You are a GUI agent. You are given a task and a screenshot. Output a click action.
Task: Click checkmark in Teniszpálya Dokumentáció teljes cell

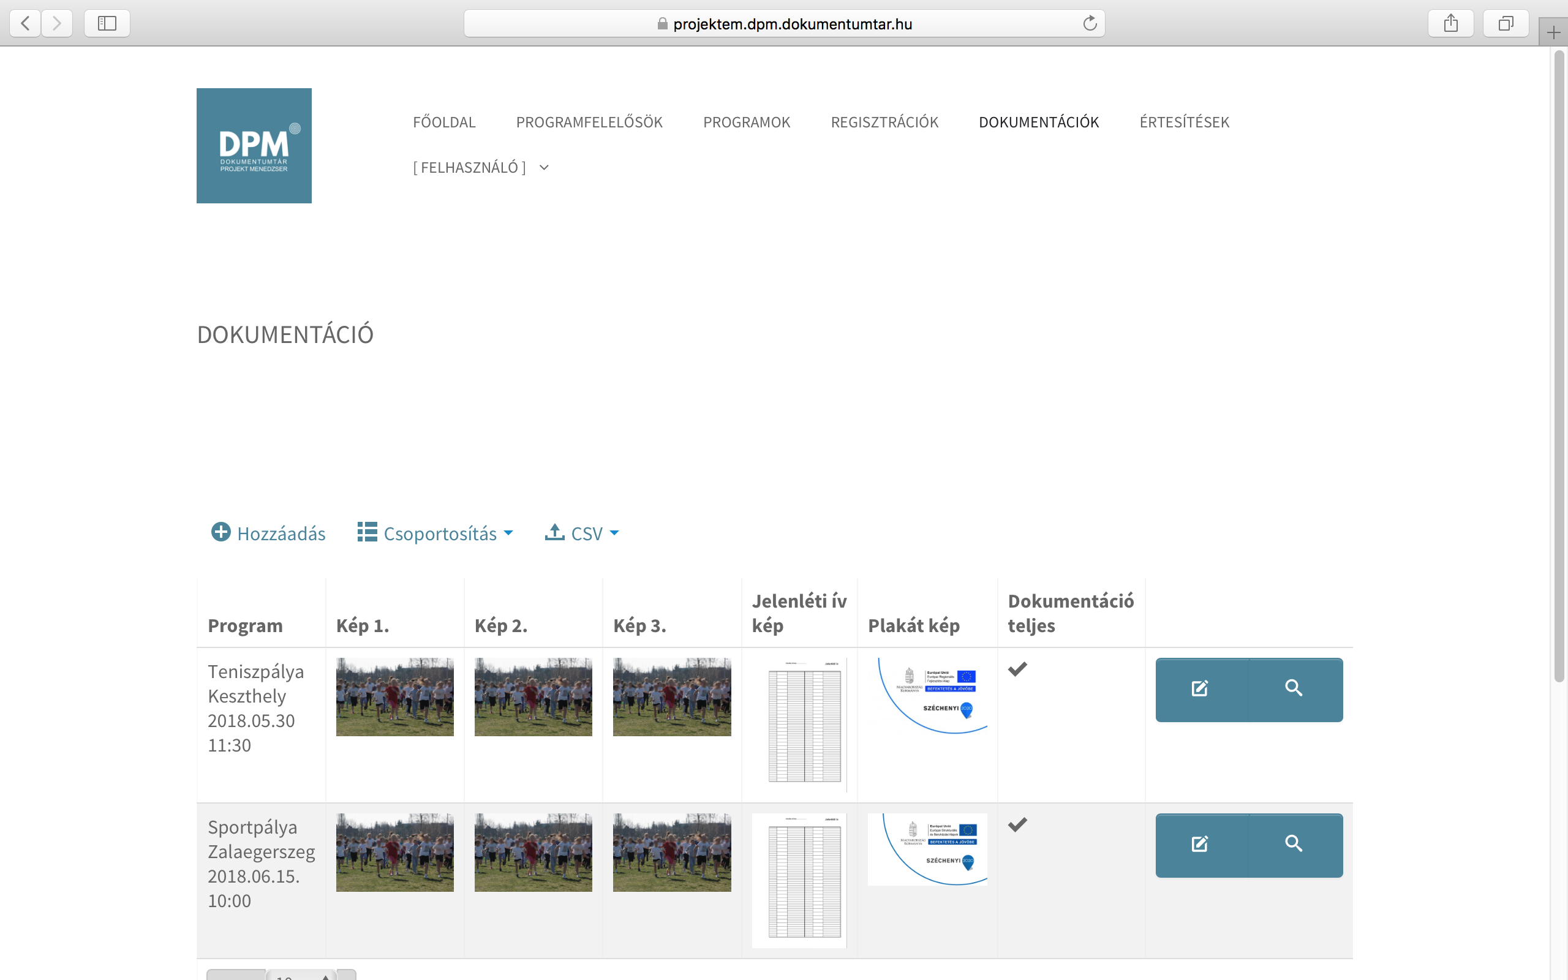[x=1017, y=669]
